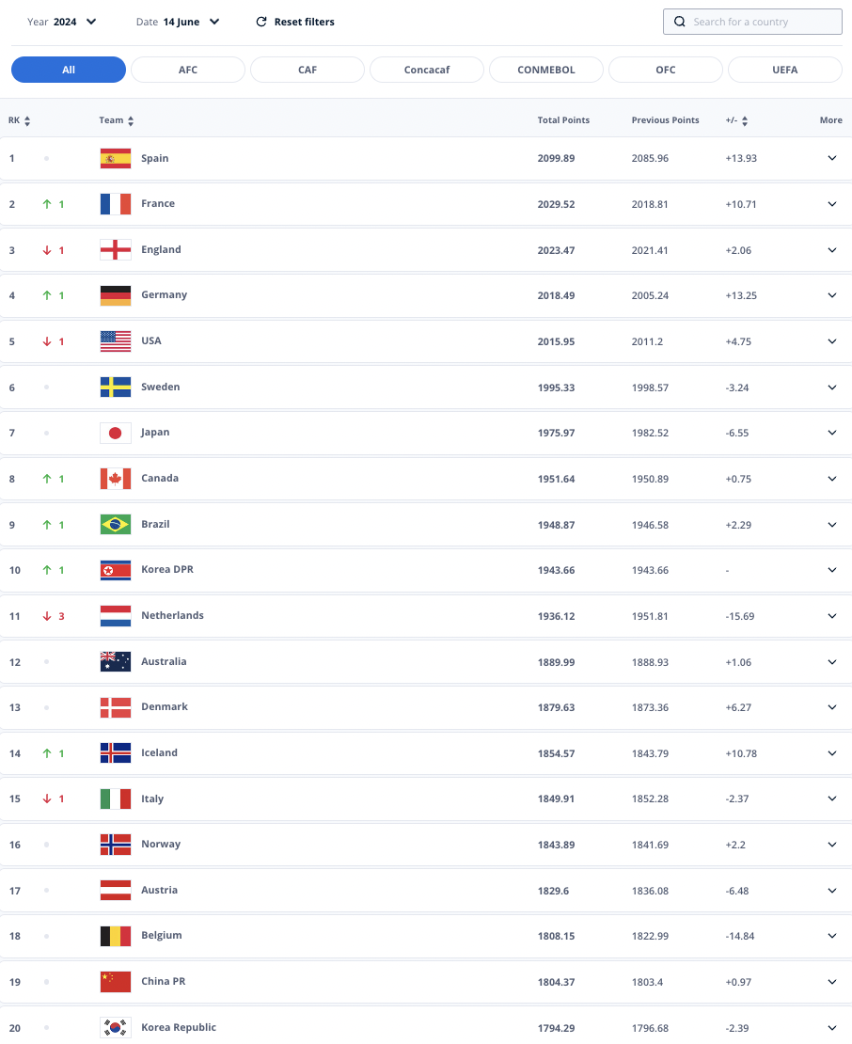Sort by the Team column arrows
This screenshot has width=852, height=1044.
131,121
